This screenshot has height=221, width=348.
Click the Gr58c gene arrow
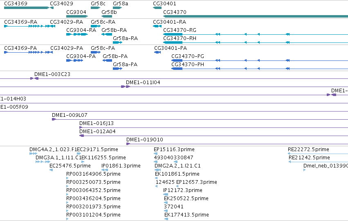tap(95, 8)
